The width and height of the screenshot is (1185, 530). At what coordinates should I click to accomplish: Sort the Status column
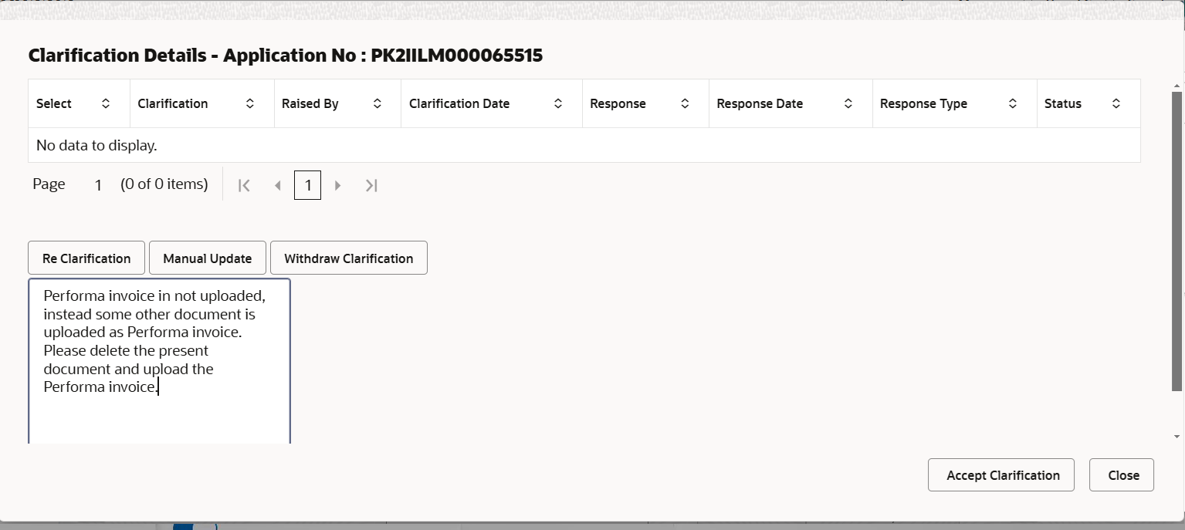pyautogui.click(x=1116, y=103)
